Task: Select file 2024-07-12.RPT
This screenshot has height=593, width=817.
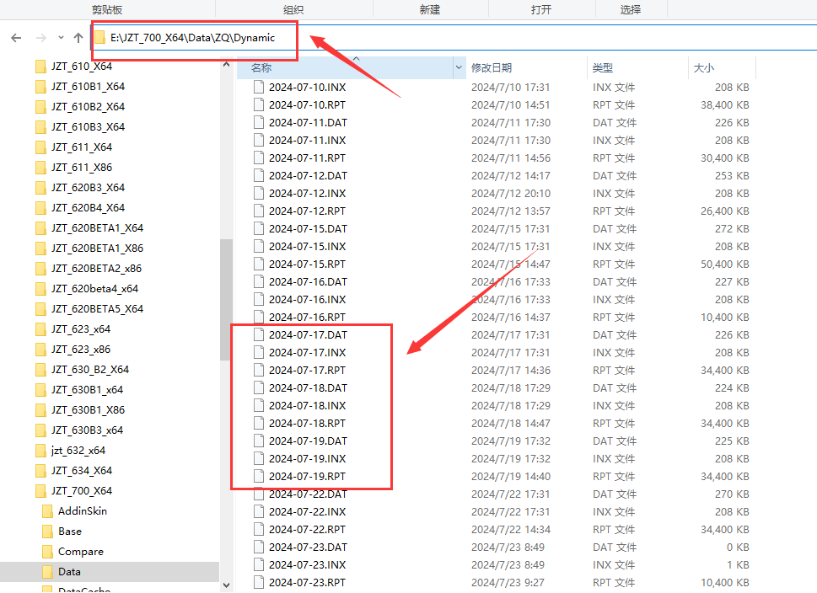Action: [308, 211]
